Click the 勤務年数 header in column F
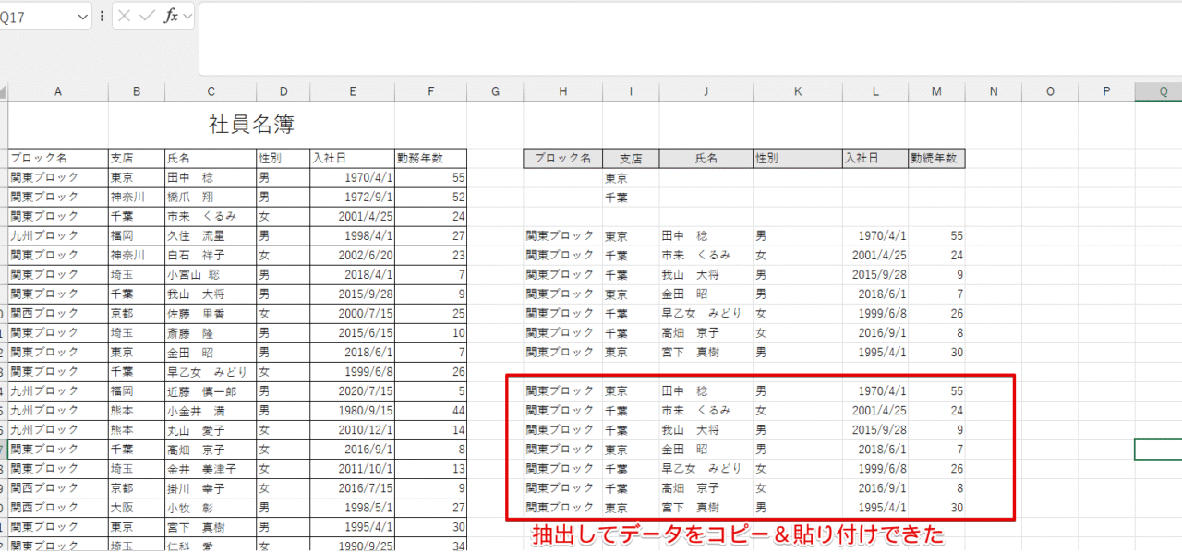 click(430, 159)
